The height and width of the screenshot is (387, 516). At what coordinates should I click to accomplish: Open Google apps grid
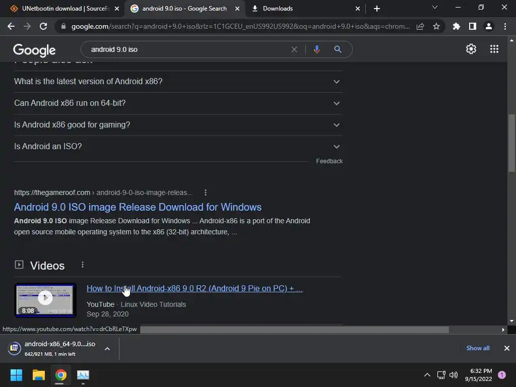494,49
